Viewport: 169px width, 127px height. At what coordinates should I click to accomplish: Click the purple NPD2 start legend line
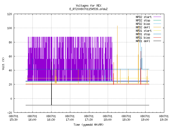point(157,17)
